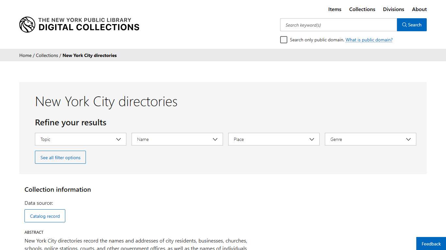Select Items in the top navigation
Image resolution: width=446 pixels, height=250 pixels.
click(x=335, y=9)
